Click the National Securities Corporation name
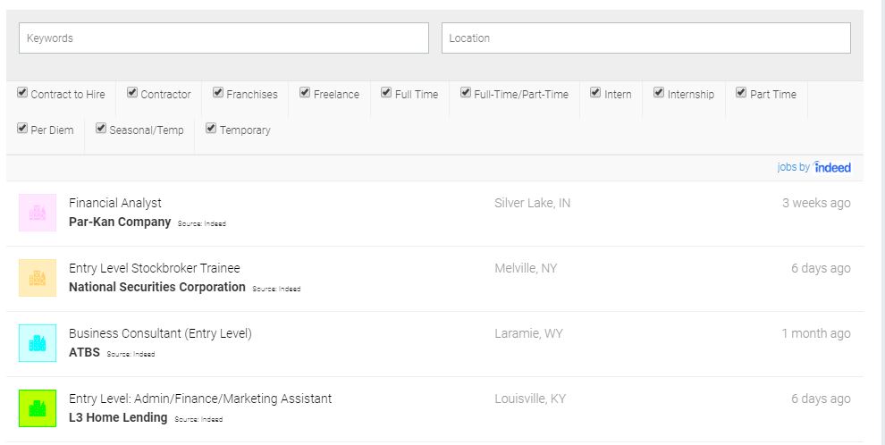Screen dimensions: 885x445 point(157,287)
